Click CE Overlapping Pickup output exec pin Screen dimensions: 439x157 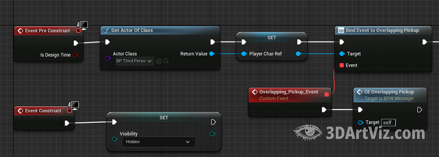[x=420, y=110]
